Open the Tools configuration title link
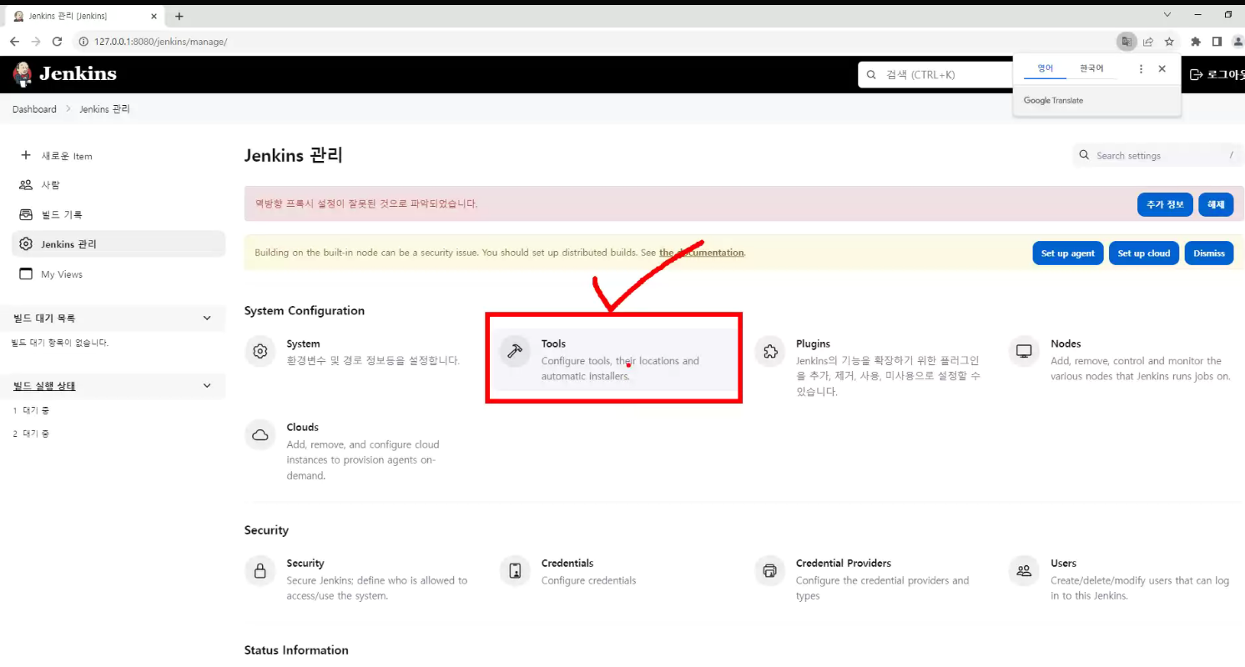 tap(553, 344)
